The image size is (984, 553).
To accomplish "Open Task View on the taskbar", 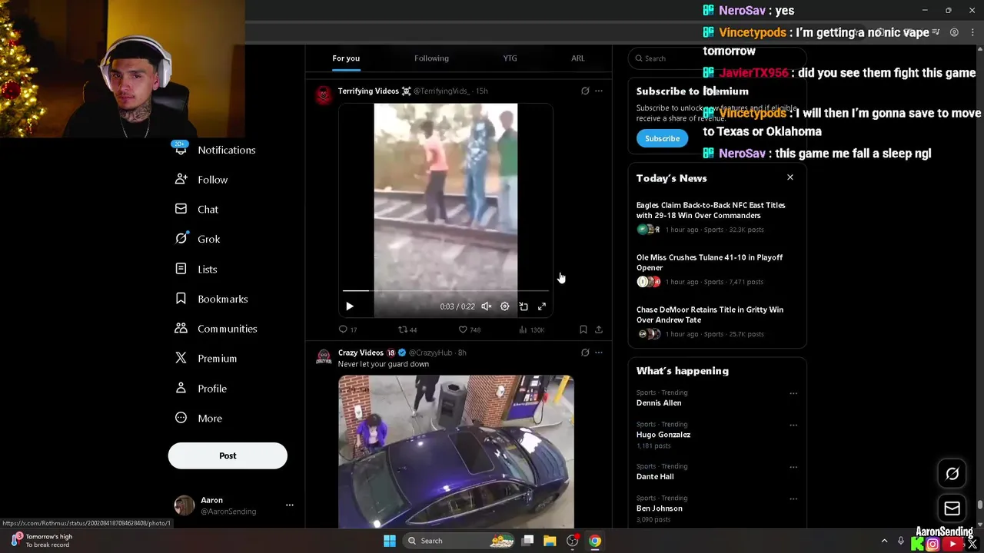I will click(x=528, y=541).
